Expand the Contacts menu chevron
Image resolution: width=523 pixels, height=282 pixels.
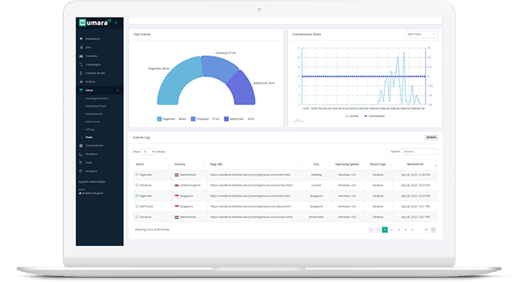point(118,56)
